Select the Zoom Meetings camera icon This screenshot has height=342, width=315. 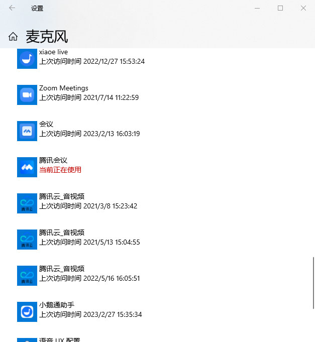point(27,95)
